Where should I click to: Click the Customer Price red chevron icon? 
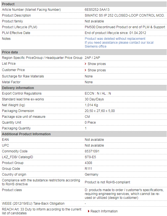85,70
